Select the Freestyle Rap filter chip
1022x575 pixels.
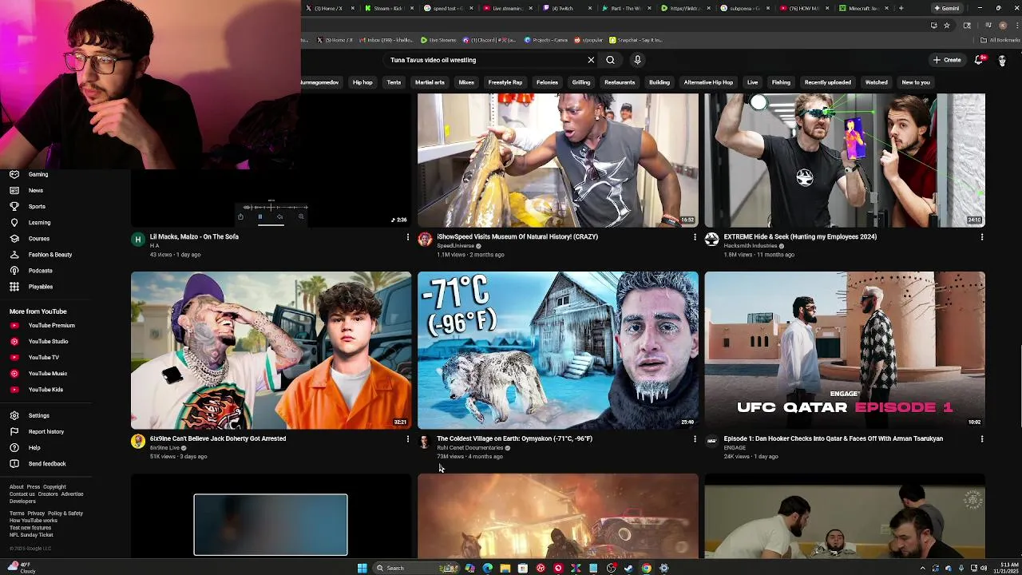tap(505, 82)
